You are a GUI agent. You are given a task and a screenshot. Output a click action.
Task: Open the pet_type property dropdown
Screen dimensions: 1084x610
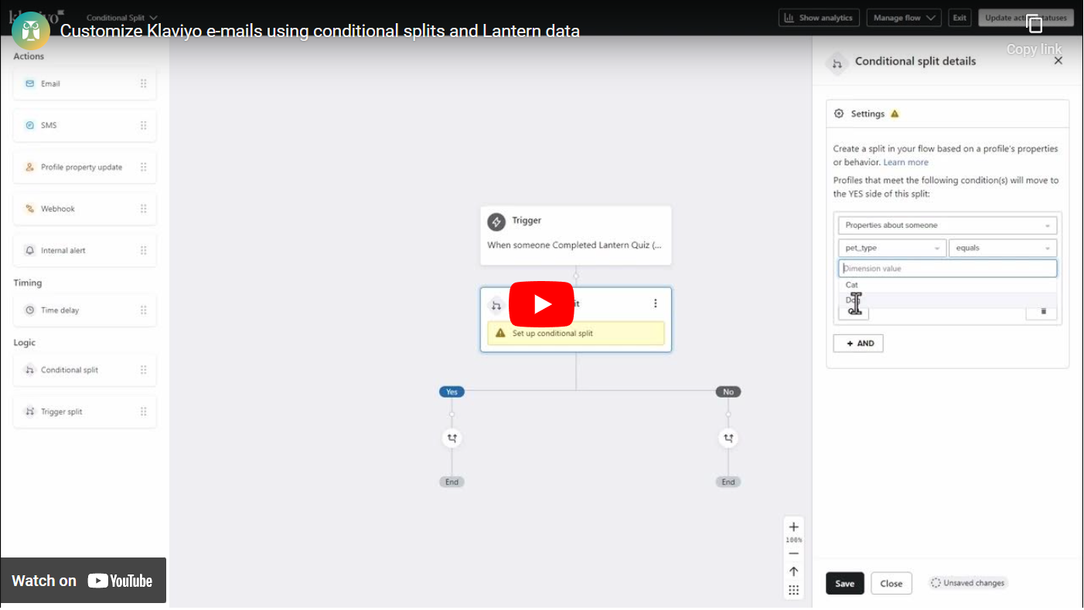pos(892,248)
